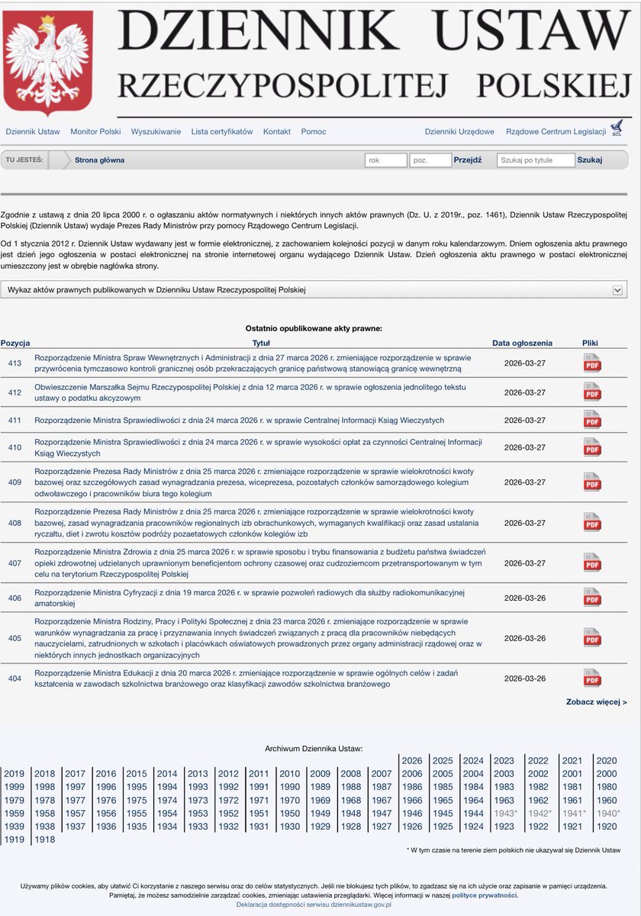Click the Tytuł column header
The image size is (641, 916).
point(261,343)
